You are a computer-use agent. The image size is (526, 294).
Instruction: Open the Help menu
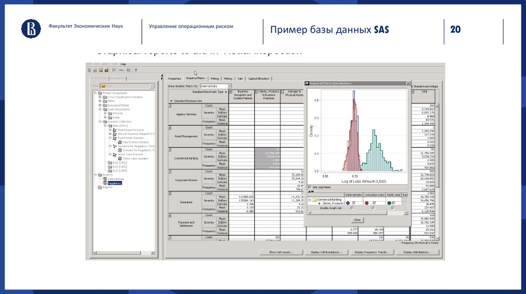click(x=123, y=64)
